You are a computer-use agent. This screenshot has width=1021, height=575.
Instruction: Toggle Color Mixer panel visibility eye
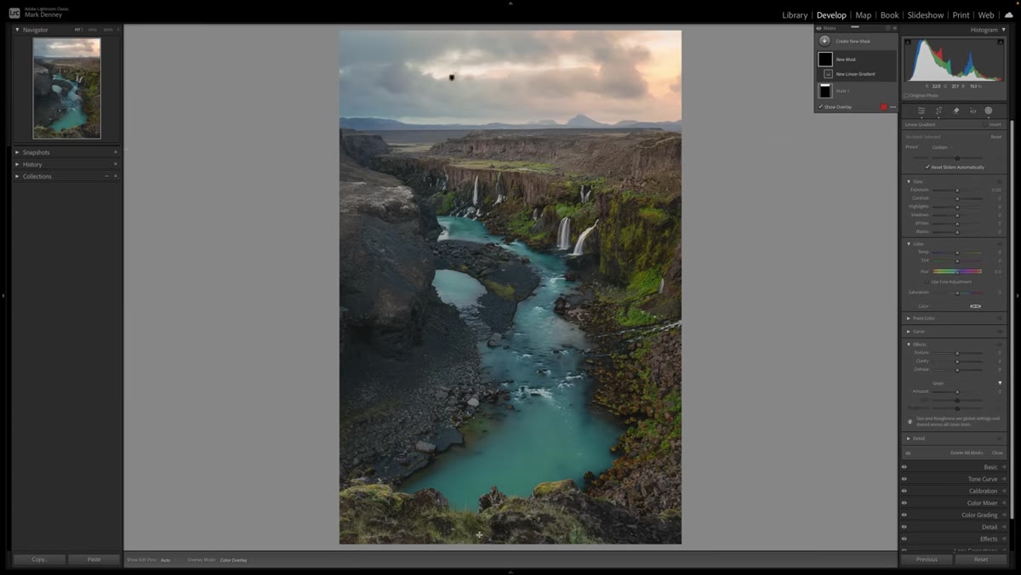coord(904,503)
